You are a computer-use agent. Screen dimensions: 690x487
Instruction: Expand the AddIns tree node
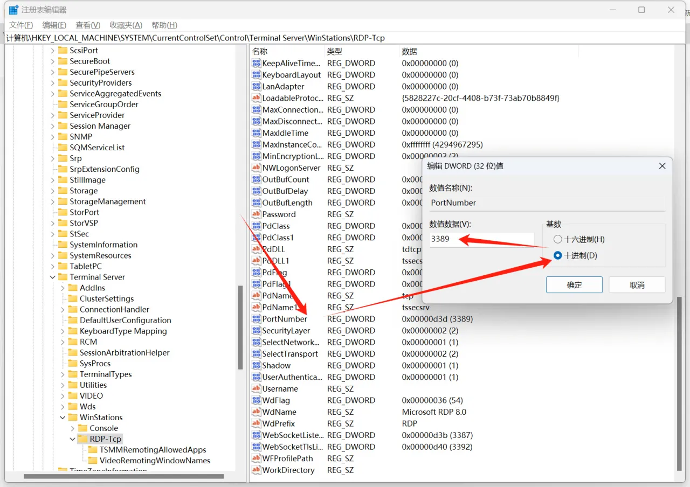(63, 288)
